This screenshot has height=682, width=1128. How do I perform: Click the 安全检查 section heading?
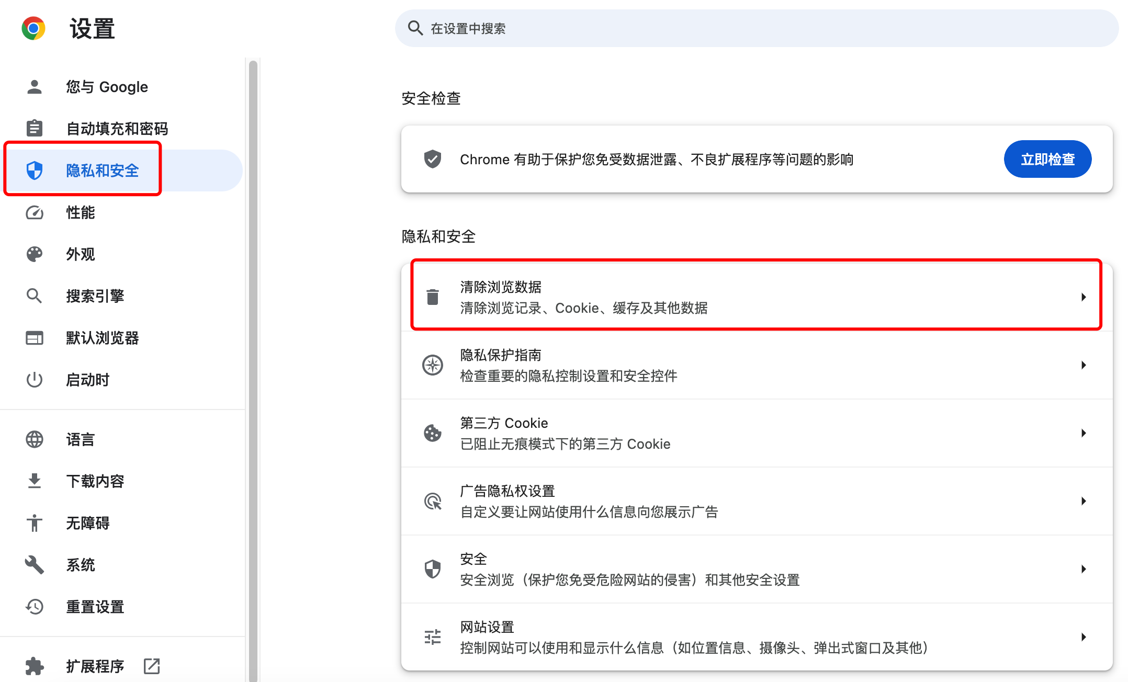coord(431,98)
